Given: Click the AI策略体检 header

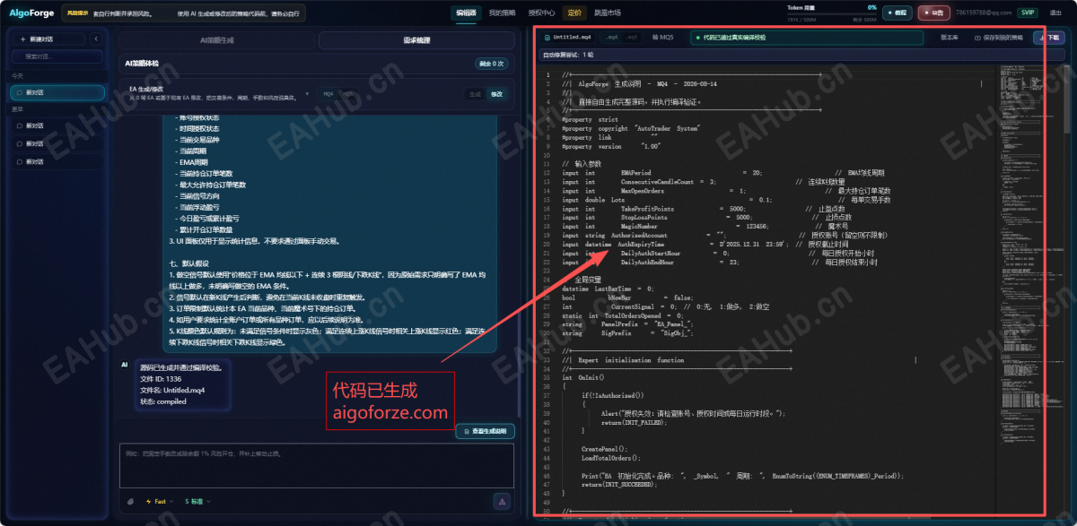Looking at the screenshot, I should (x=143, y=64).
